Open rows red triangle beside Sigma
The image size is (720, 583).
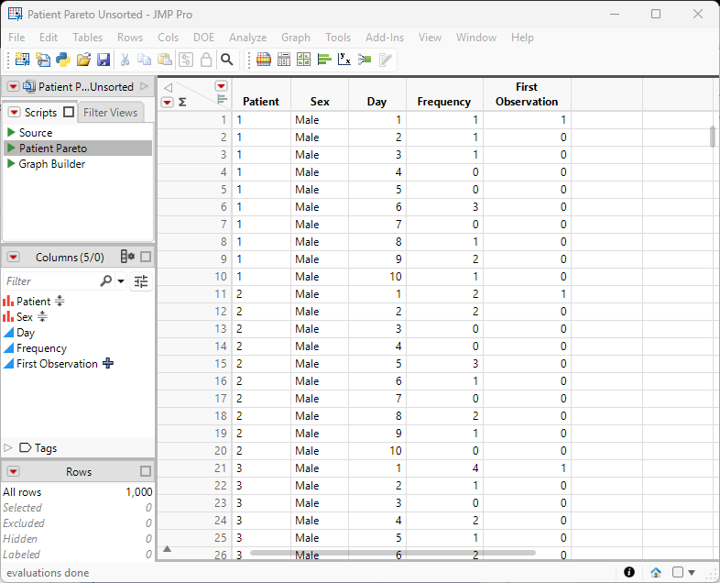click(x=167, y=102)
